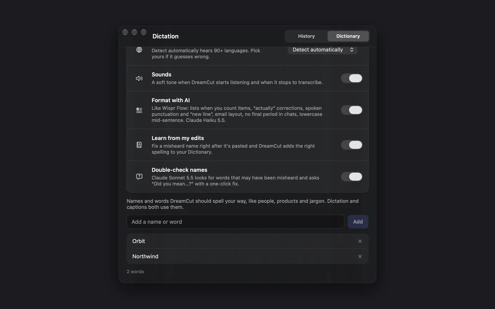495x309 pixels.
Task: Select the Orbit word entry
Action: (247, 241)
